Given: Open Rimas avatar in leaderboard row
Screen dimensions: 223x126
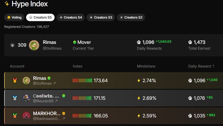Looking at the screenshot, I should [x=26, y=80].
